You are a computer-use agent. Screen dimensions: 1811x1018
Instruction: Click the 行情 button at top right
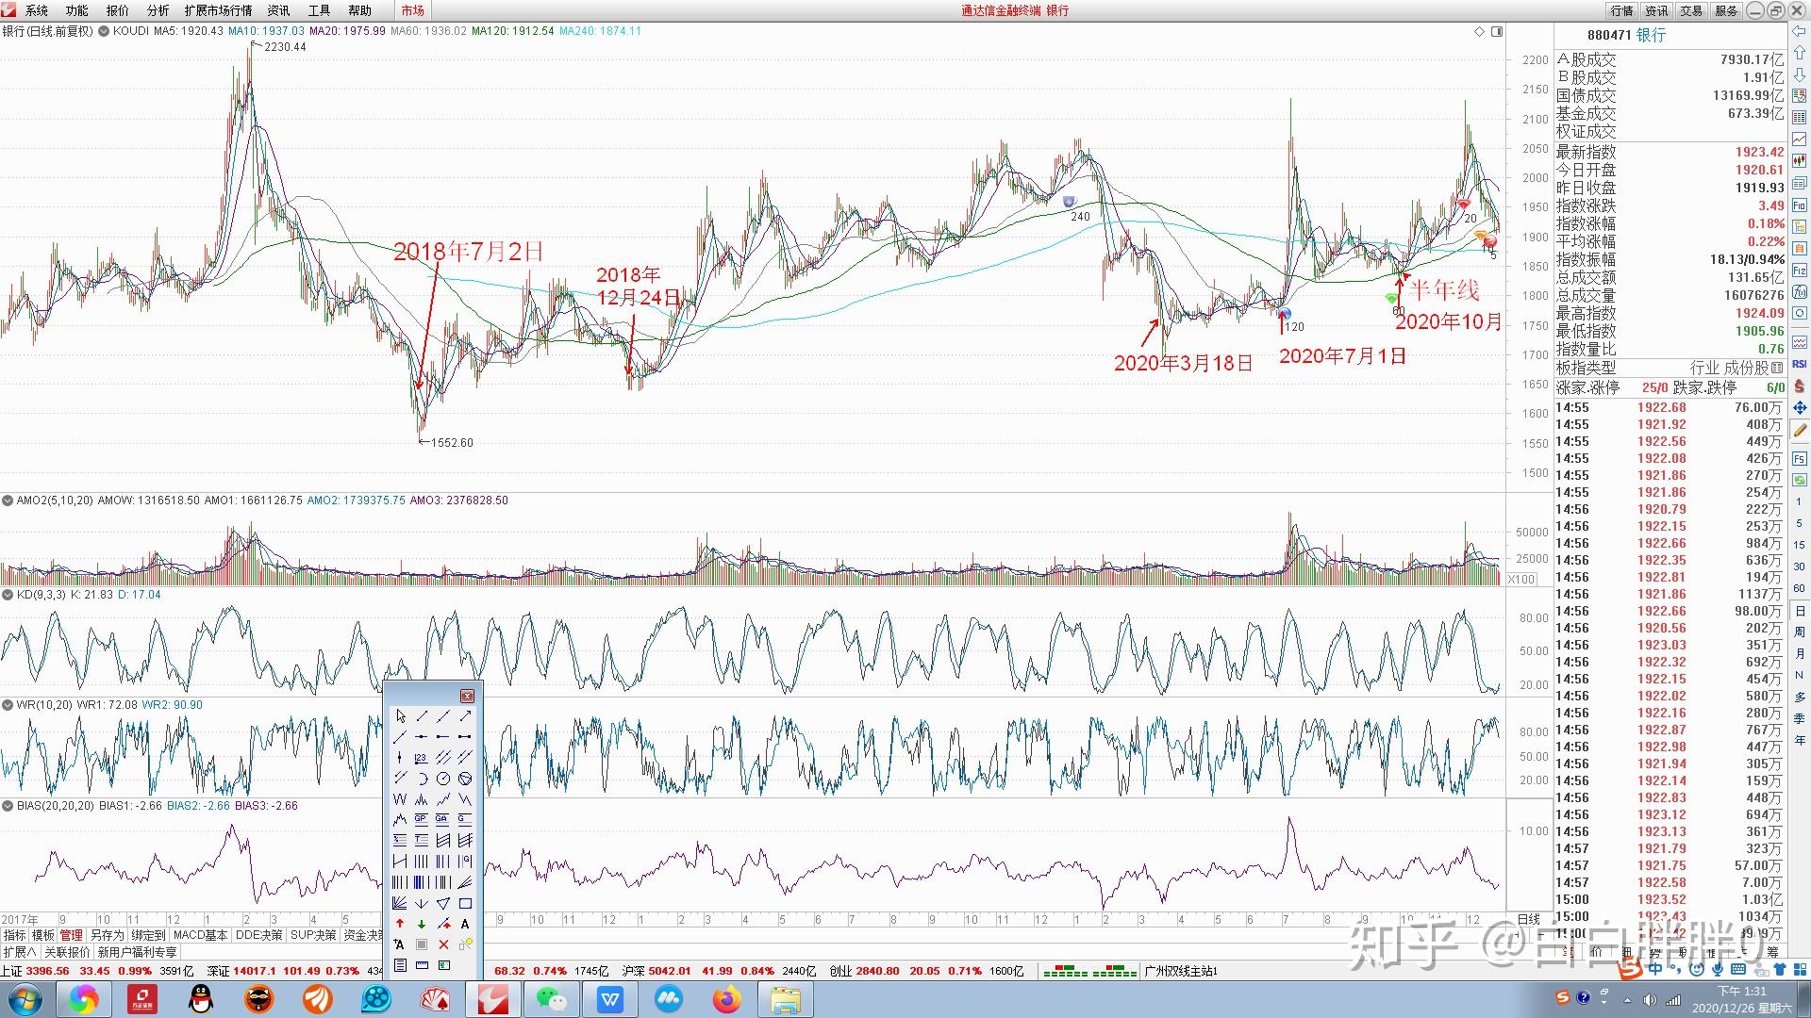click(1622, 10)
